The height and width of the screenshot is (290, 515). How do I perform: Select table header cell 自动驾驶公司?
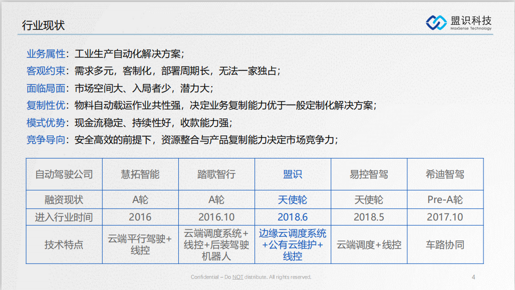(64, 174)
